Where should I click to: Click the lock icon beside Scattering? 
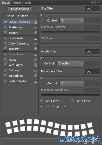pyautogui.click(x=36, y=27)
